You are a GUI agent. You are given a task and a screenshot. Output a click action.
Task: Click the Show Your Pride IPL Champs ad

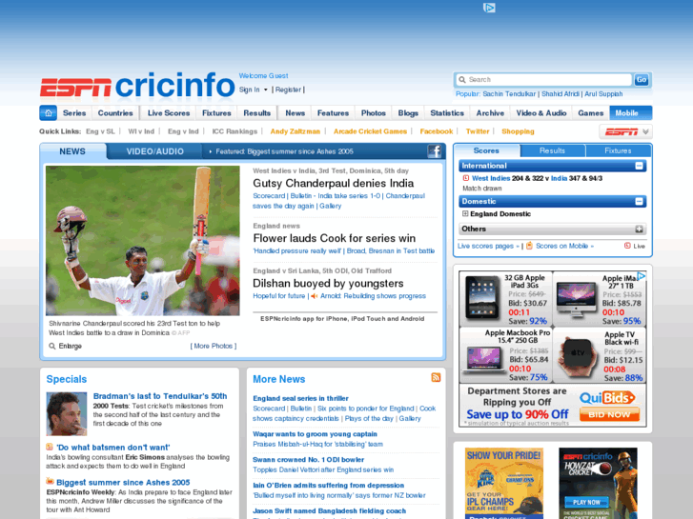(504, 483)
